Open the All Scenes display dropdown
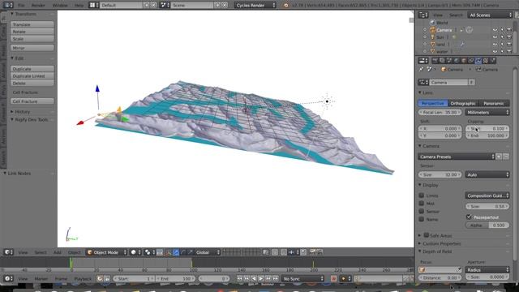519x292 pixels. pos(490,15)
